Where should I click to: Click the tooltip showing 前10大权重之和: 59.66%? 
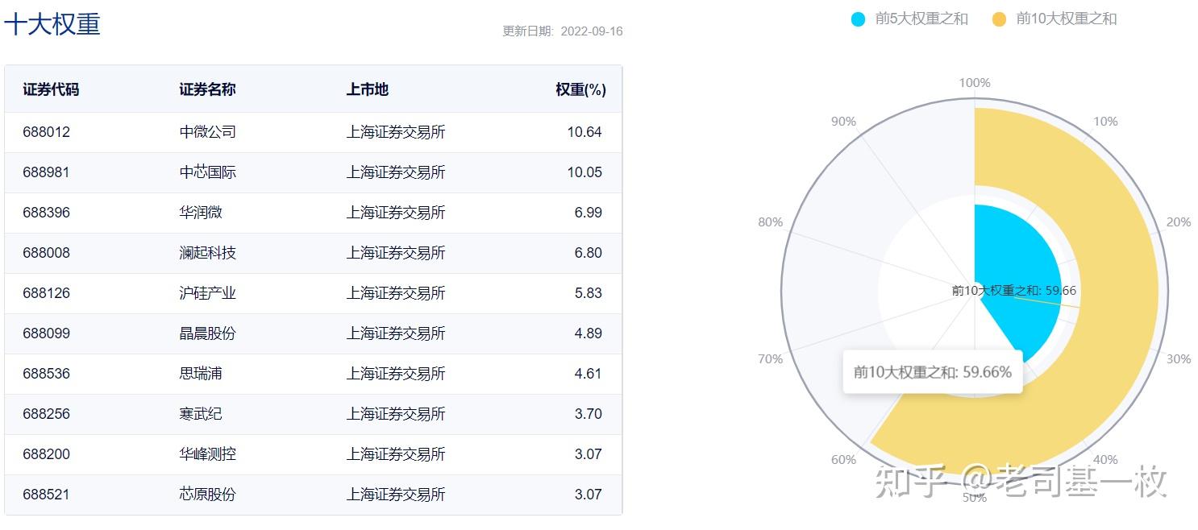tap(933, 372)
